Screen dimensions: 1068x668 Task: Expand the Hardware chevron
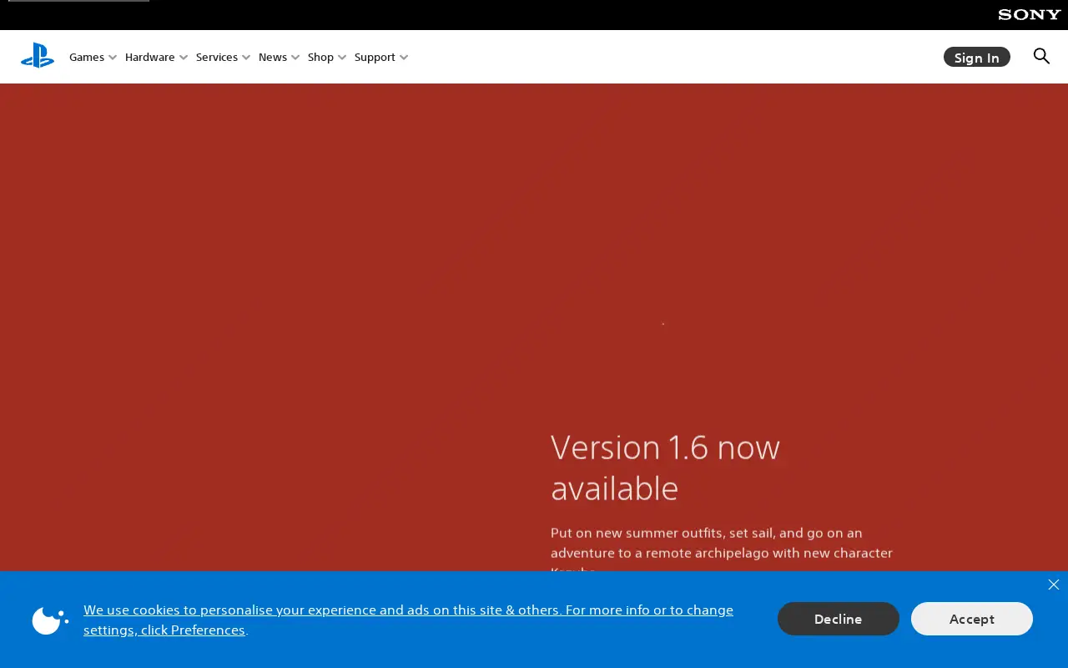click(x=184, y=58)
